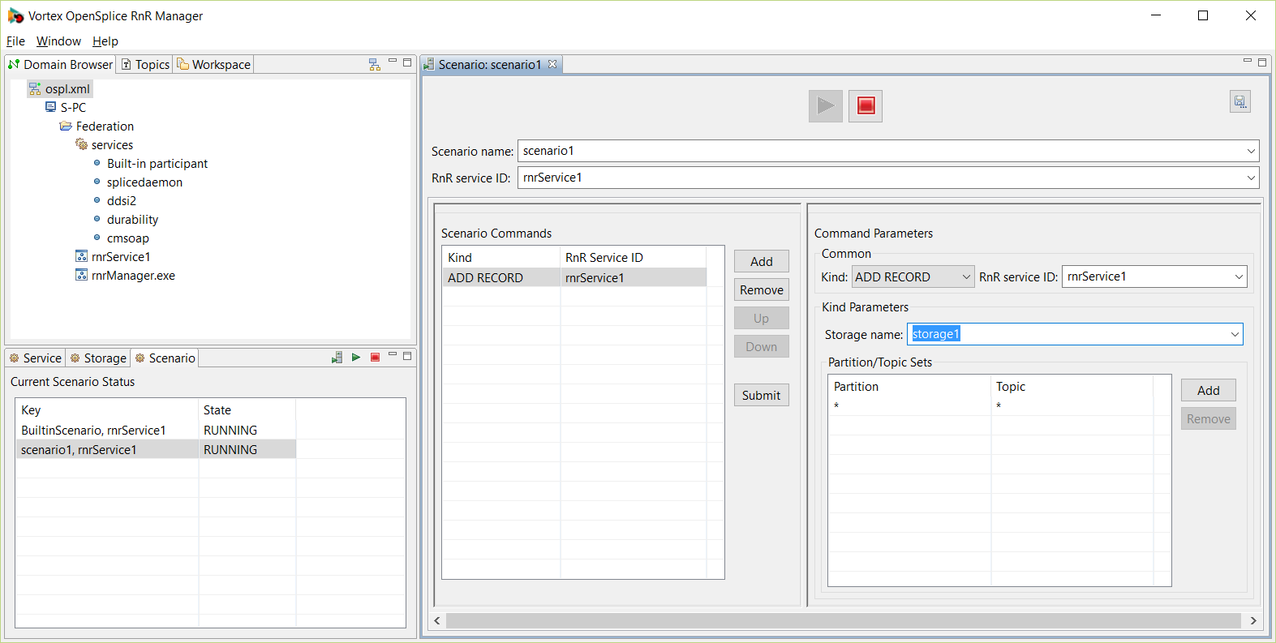Select the services node in the tree
This screenshot has height=643, width=1276.
coord(105,144)
